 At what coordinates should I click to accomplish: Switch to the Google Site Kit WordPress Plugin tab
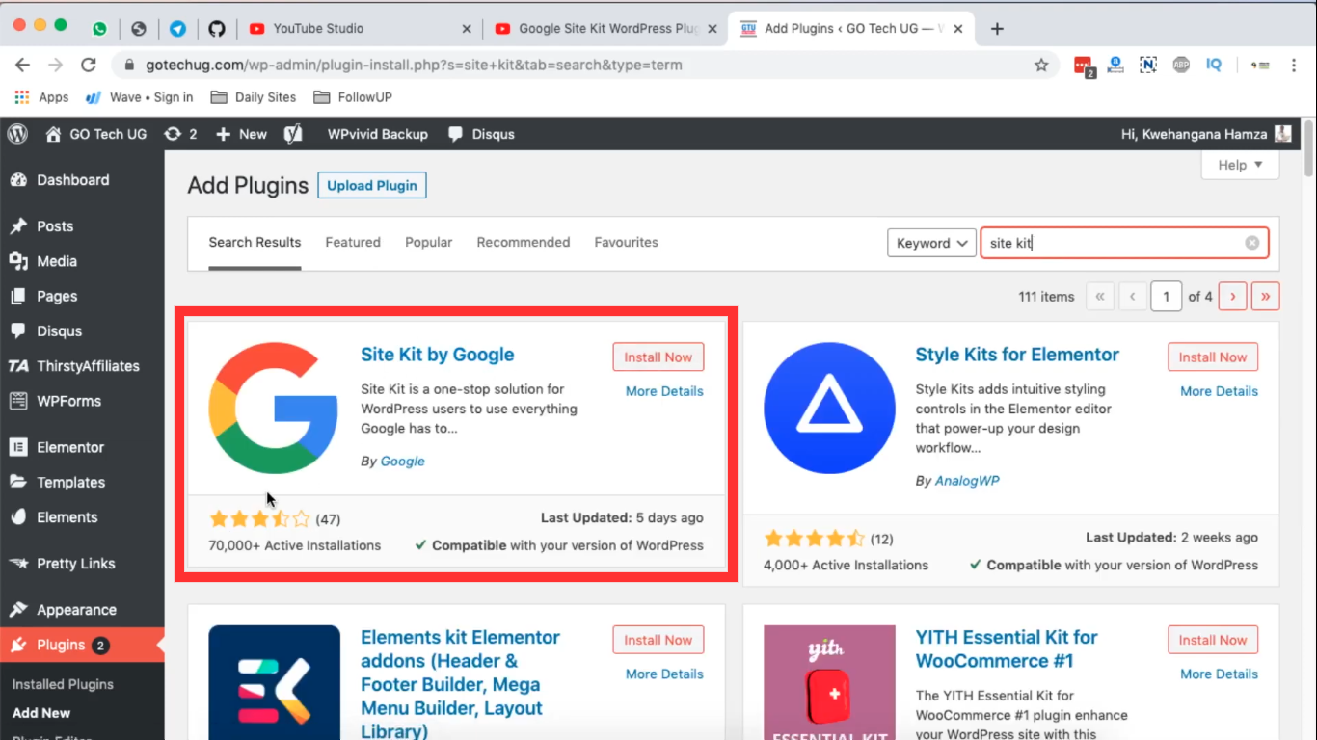click(x=605, y=29)
